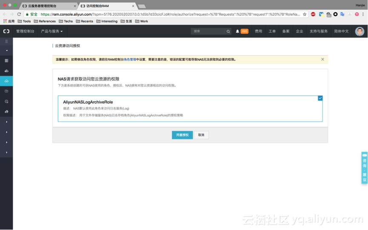Open the Recents bookmark folder

(85, 21)
